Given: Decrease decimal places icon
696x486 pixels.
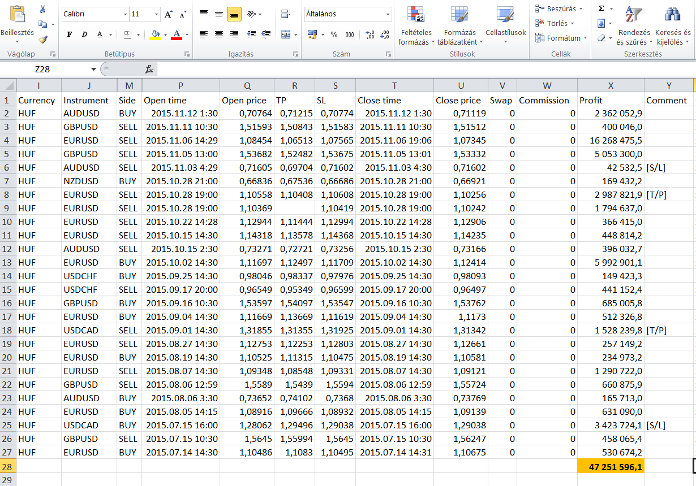Looking at the screenshot, I should tap(384, 34).
